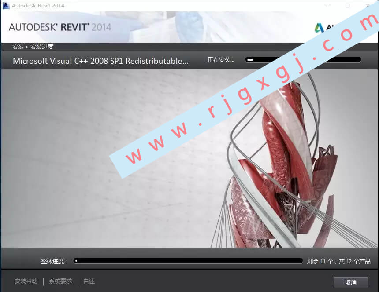Minimize the Revit installer window

click(x=328, y=6)
